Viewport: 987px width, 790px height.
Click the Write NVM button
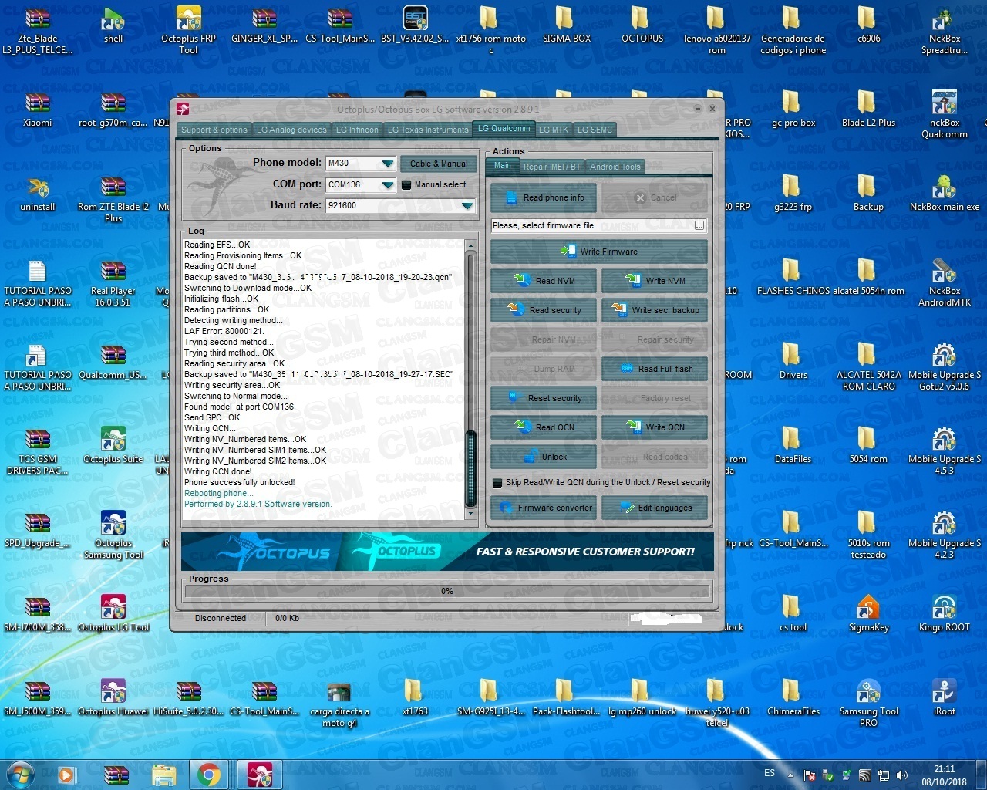click(x=655, y=281)
